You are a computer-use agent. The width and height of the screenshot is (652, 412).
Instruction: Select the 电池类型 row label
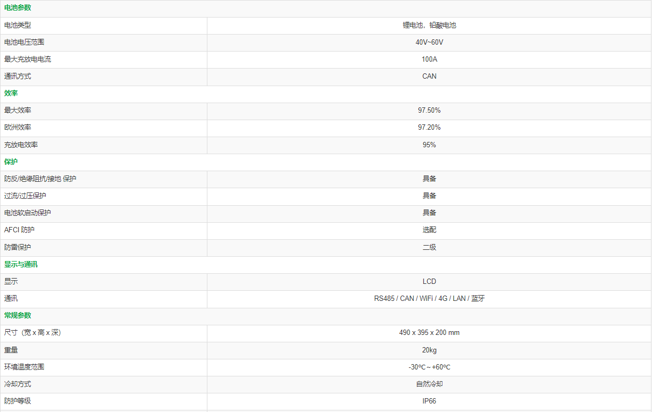18,25
